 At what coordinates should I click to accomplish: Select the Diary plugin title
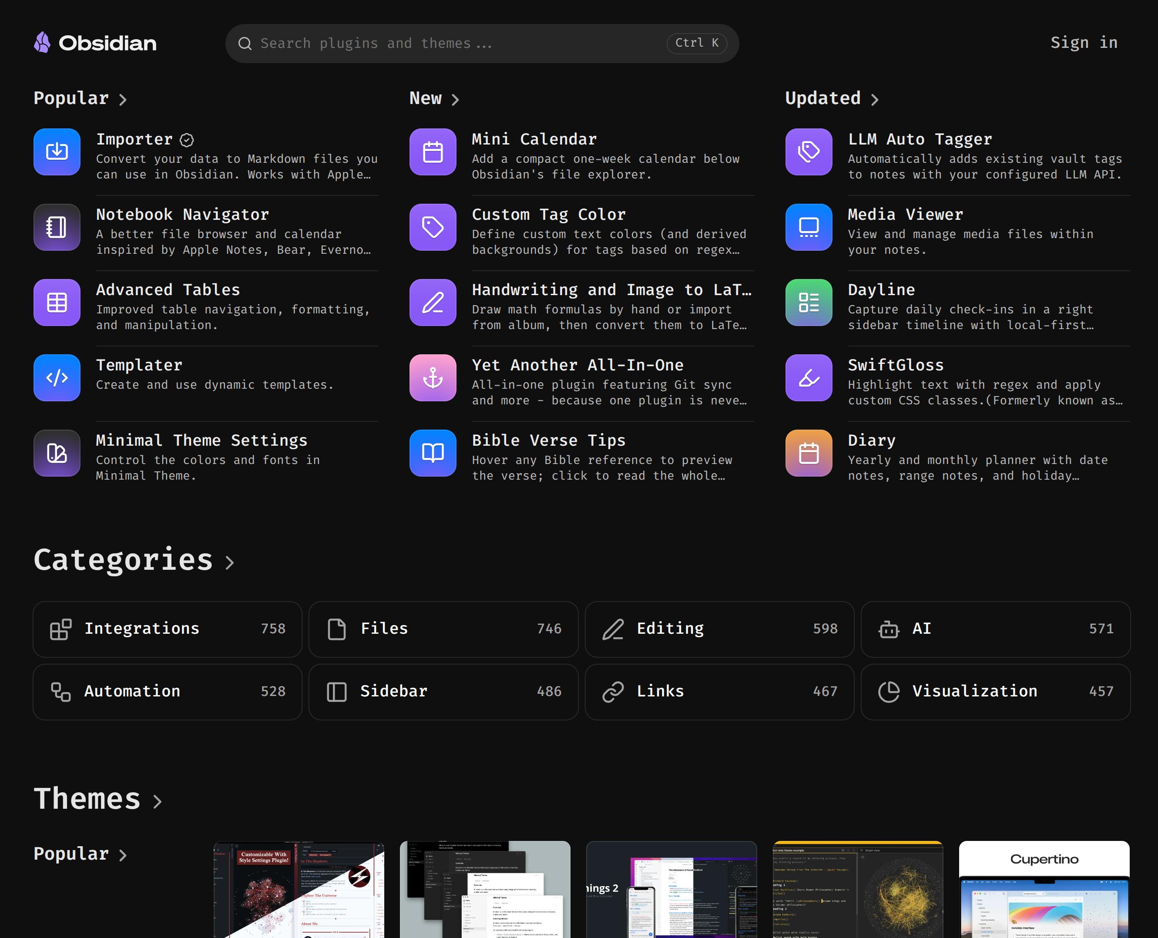[x=872, y=440]
